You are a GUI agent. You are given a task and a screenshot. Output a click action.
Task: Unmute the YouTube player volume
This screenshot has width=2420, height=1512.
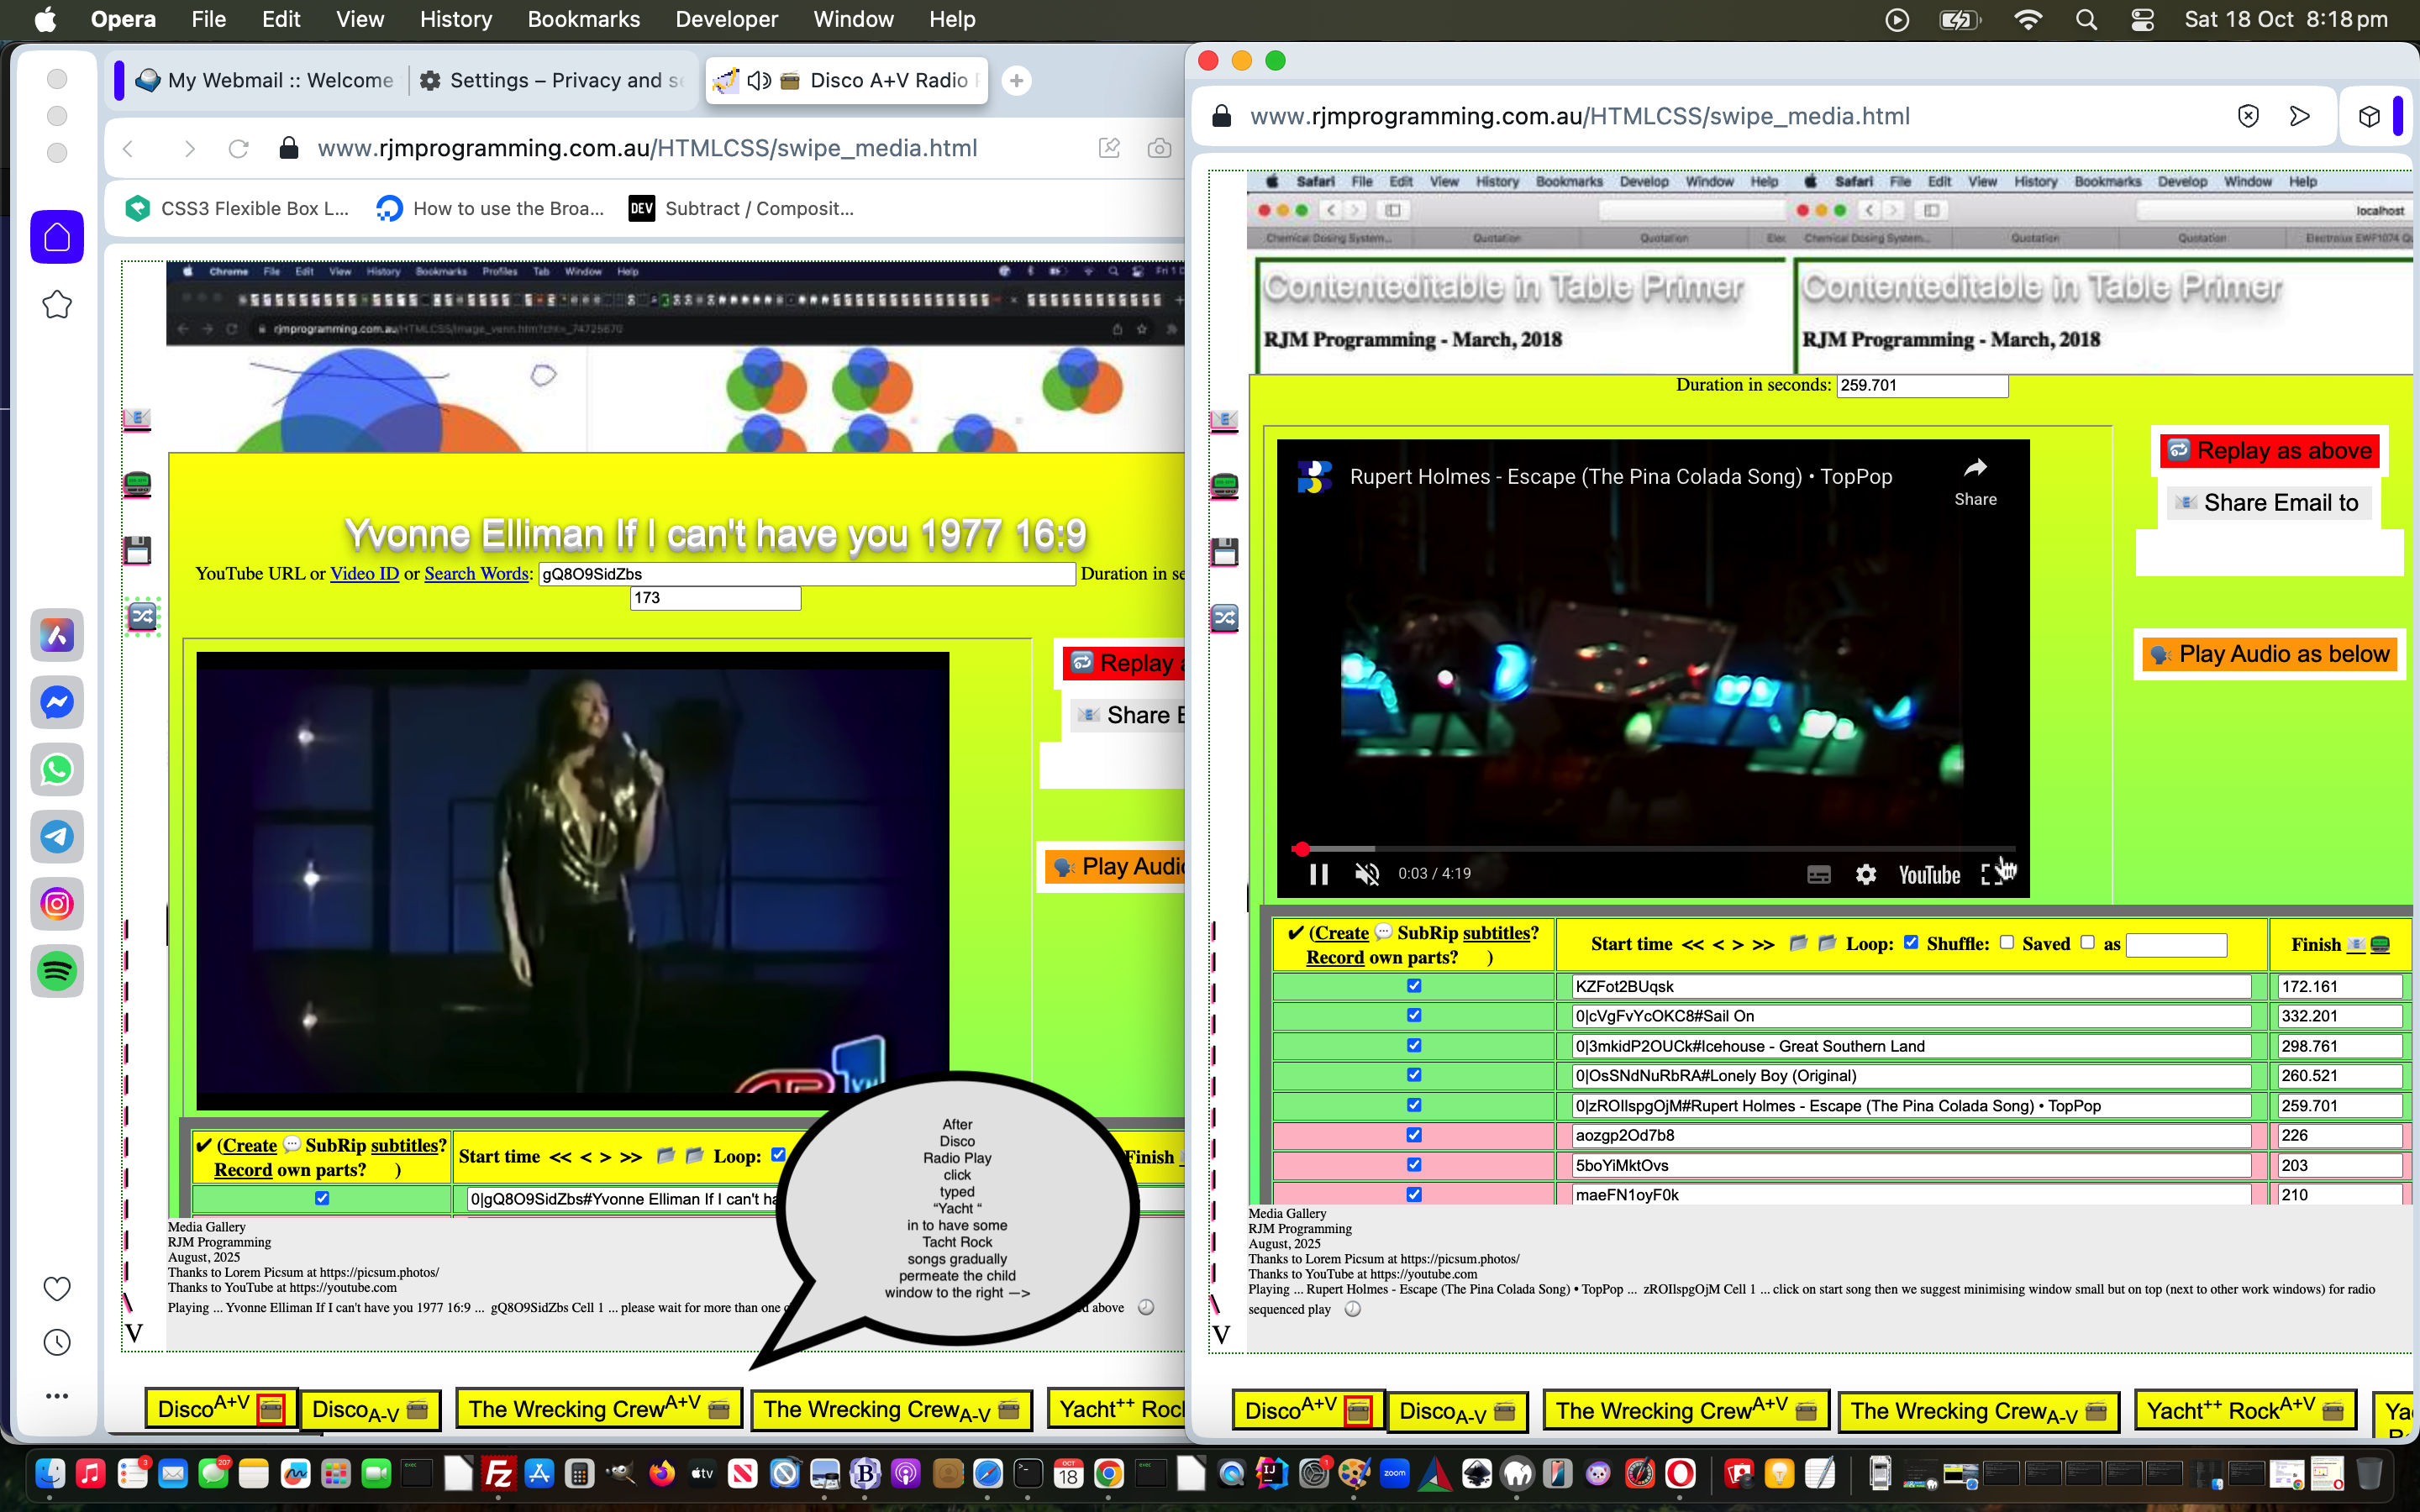1367,874
